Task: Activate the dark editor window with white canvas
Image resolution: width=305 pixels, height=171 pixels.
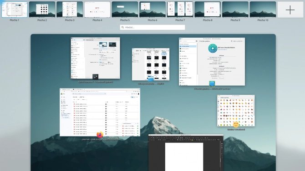Action: click(186, 152)
